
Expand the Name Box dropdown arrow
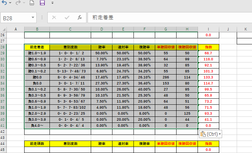33,17
